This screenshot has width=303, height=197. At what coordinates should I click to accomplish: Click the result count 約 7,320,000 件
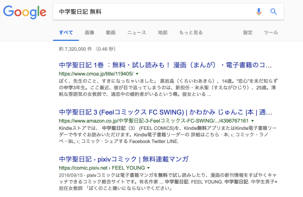(75, 49)
